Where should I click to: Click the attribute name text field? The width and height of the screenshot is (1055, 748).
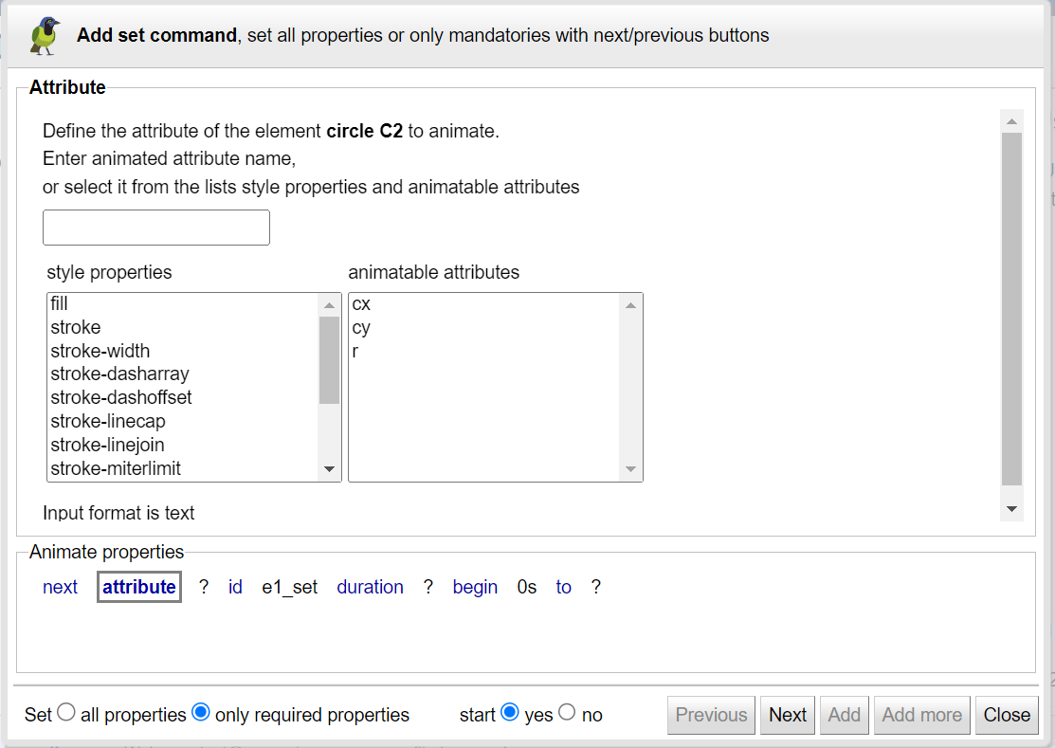tap(156, 228)
